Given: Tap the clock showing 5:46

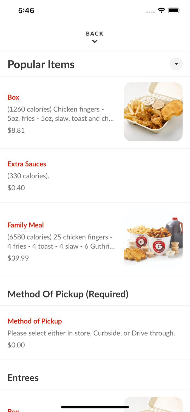Looking at the screenshot, I should pyautogui.click(x=26, y=10).
